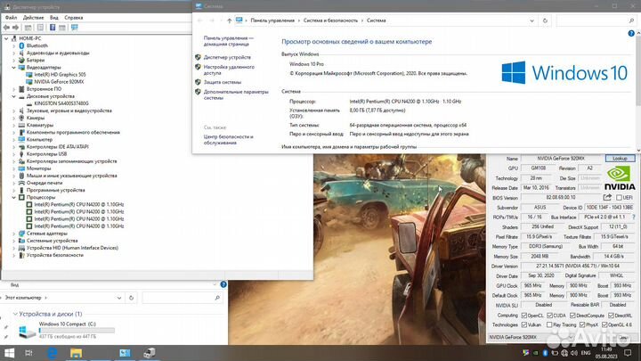Open Файл menu in Device Manager
This screenshot has width=641, height=361.
point(11,18)
